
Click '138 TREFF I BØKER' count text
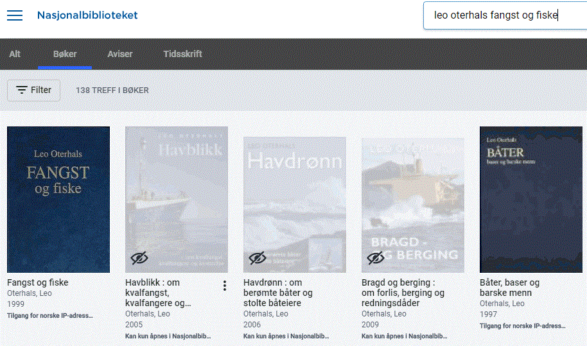click(x=112, y=90)
